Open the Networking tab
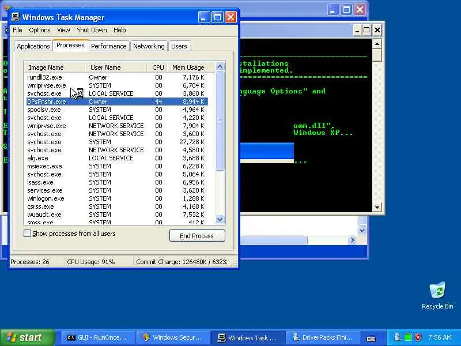This screenshot has width=461, height=346. pyautogui.click(x=149, y=46)
